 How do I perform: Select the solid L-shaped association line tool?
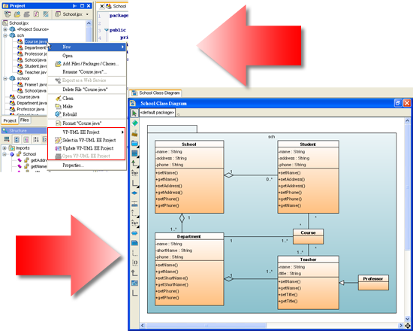134,184
